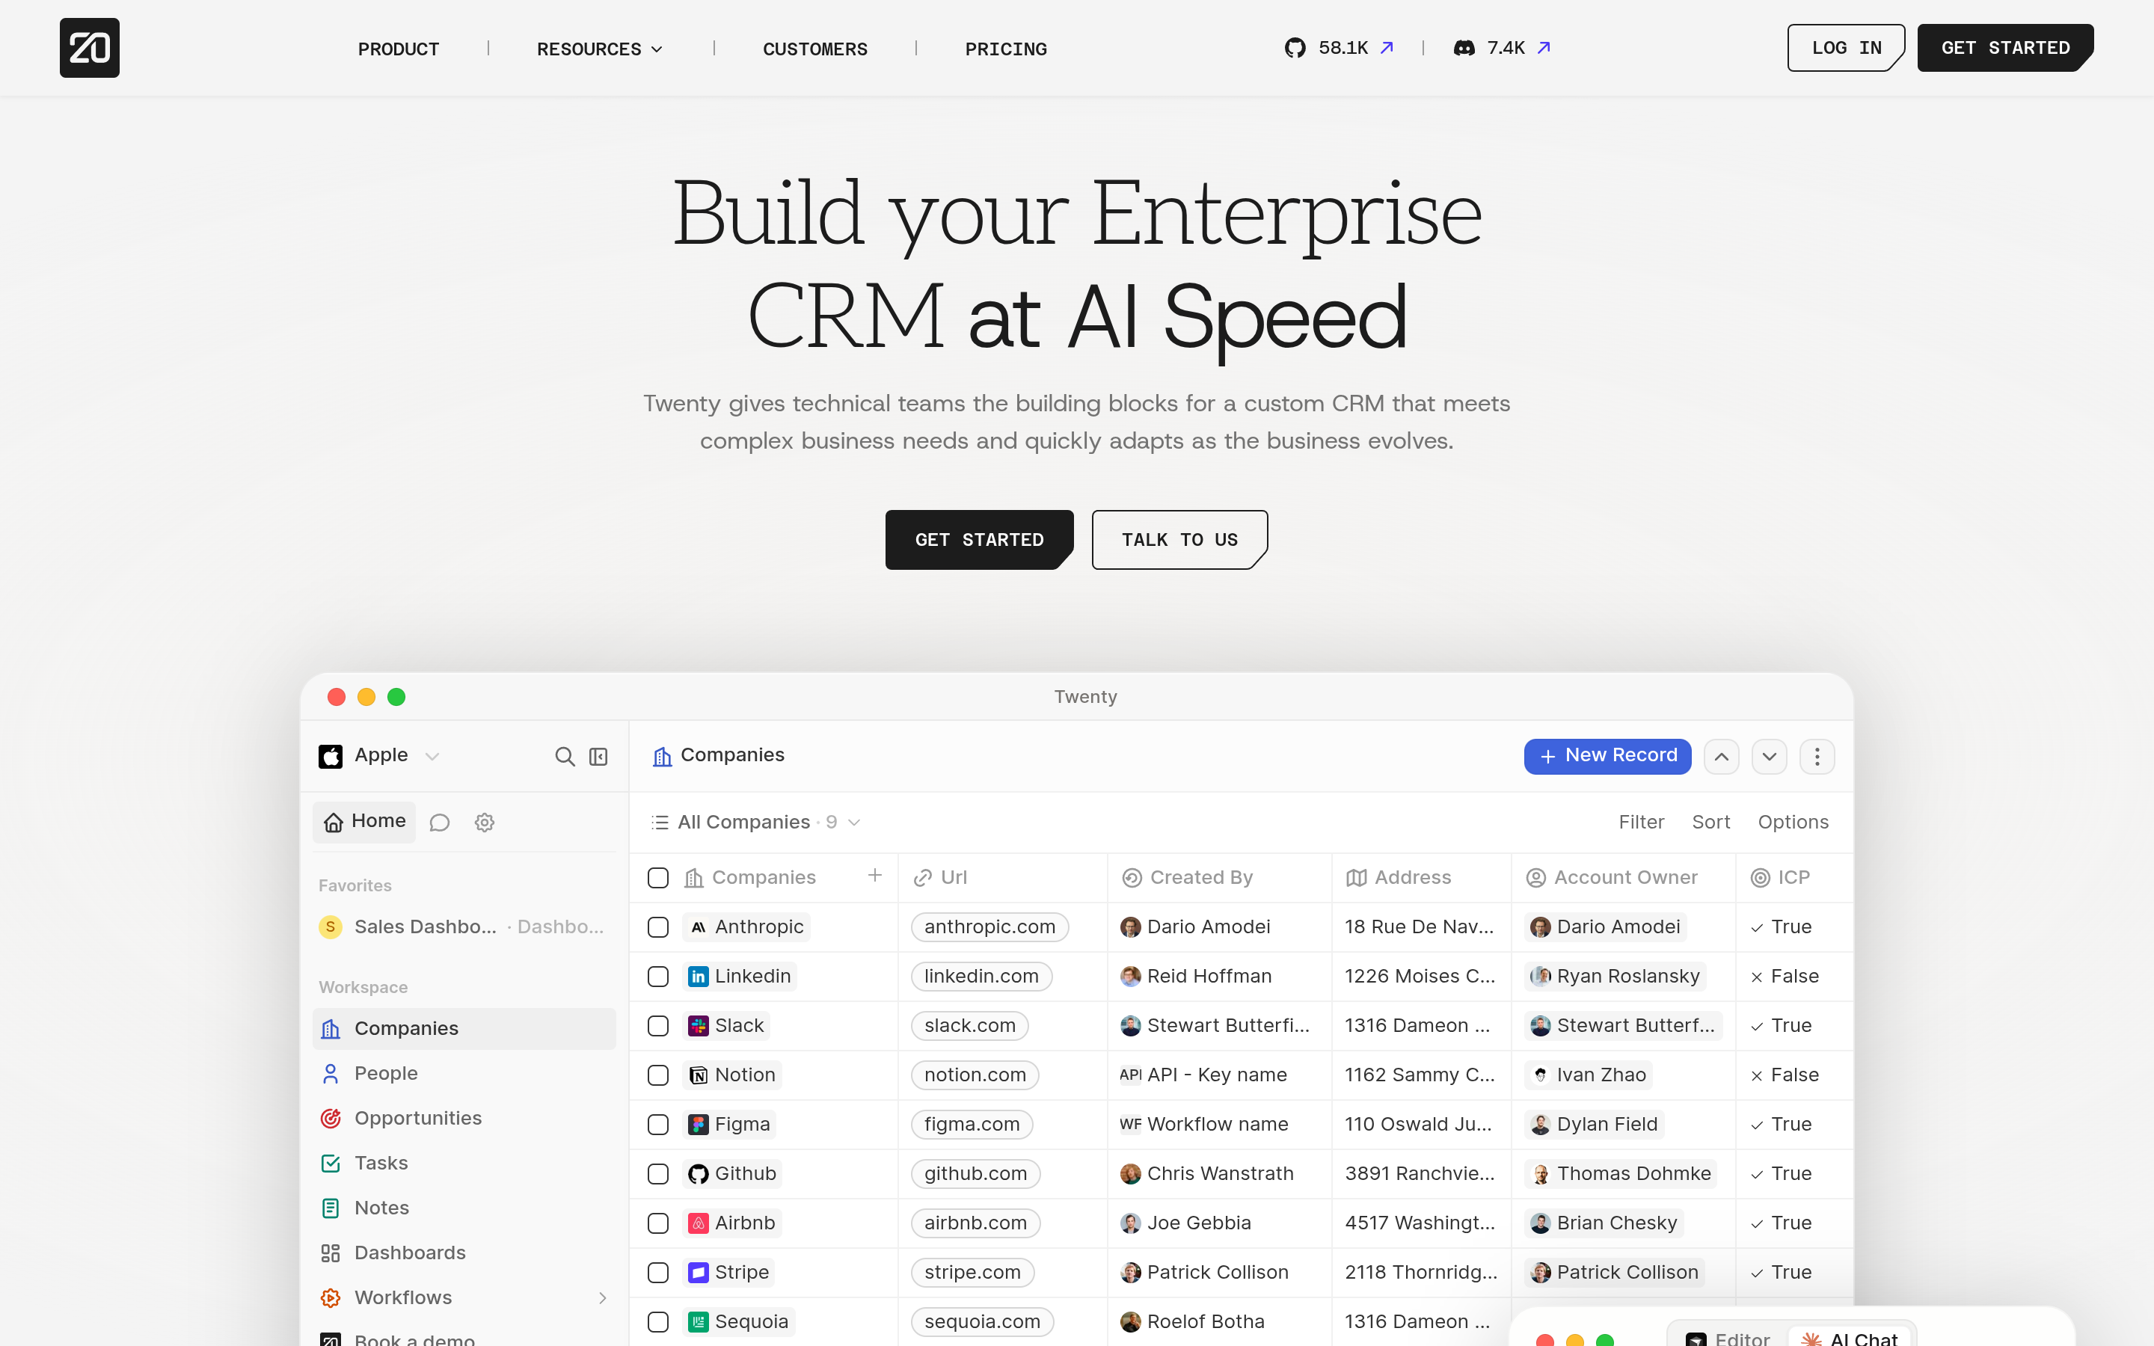
Task: Open the Discord 7.4K link
Action: (x=1503, y=48)
